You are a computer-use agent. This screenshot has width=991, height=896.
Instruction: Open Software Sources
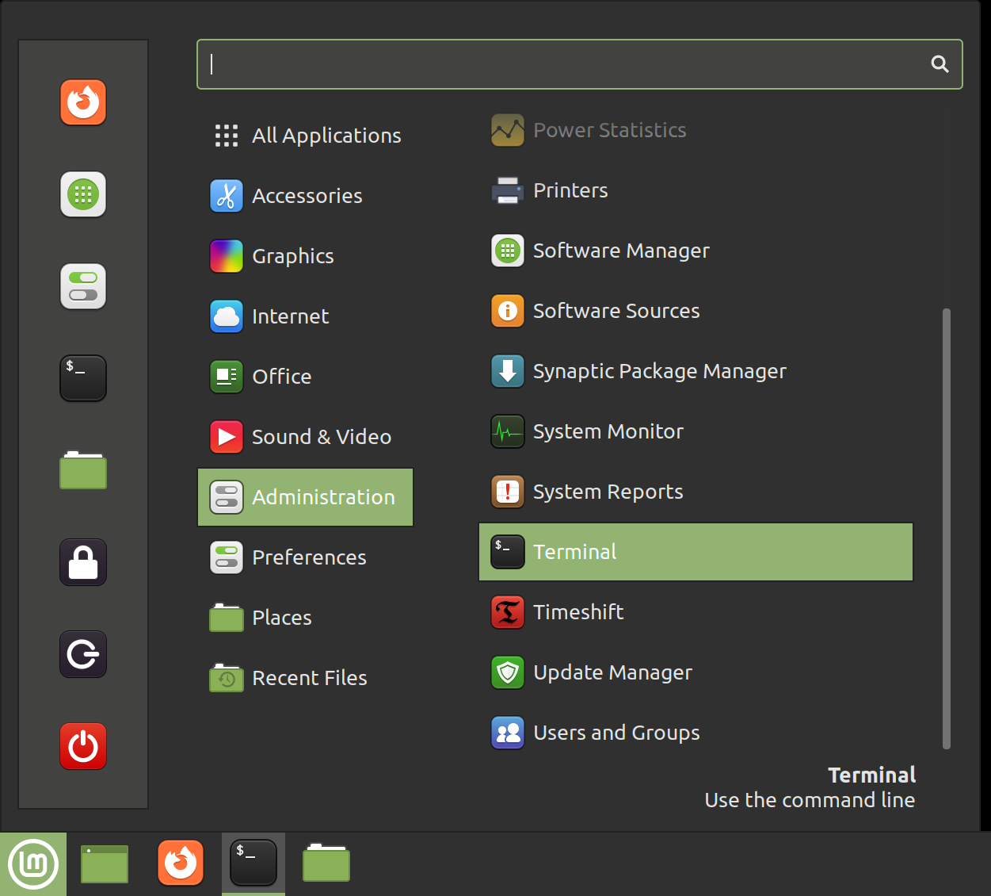coord(696,311)
